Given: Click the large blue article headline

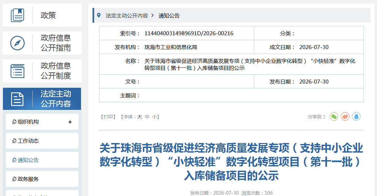Looking at the screenshot, I should [x=231, y=162].
